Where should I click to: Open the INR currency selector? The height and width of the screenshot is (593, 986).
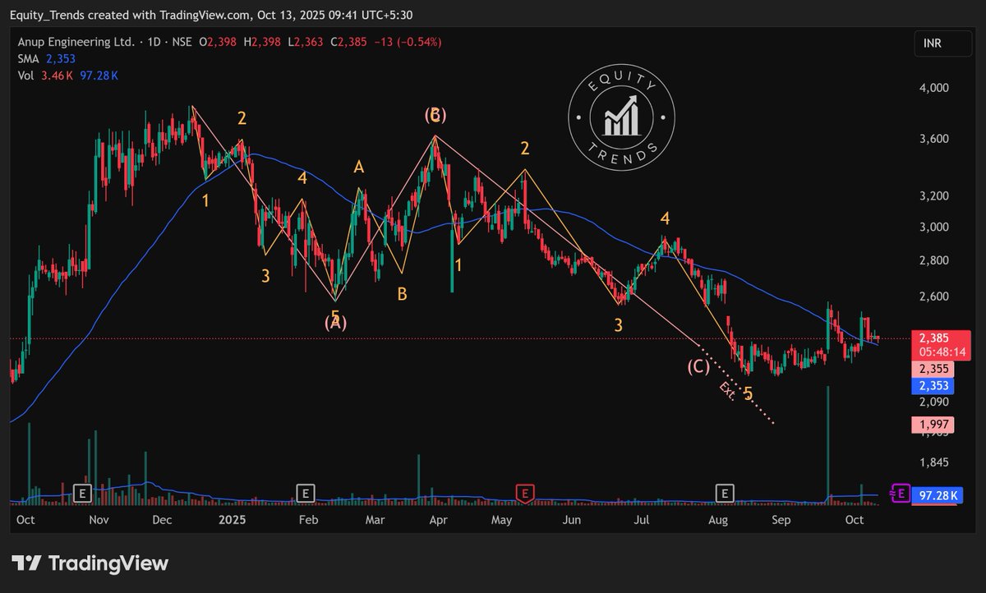pos(944,42)
